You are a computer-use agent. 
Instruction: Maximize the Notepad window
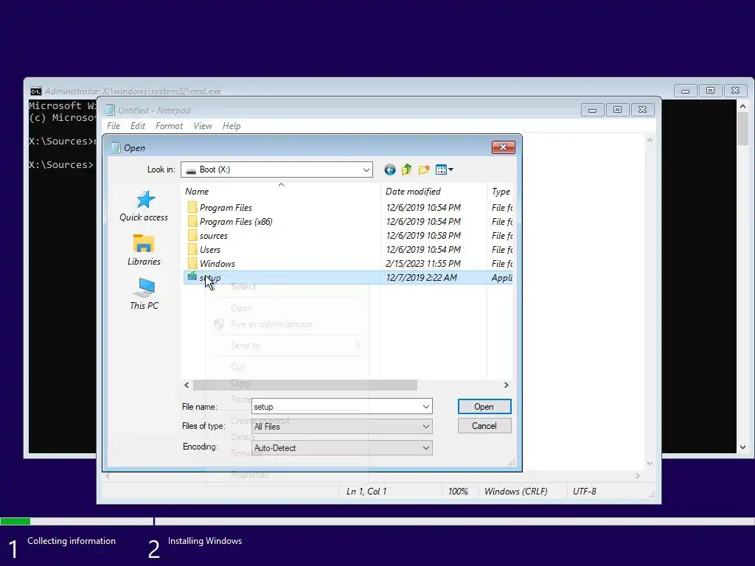617,110
